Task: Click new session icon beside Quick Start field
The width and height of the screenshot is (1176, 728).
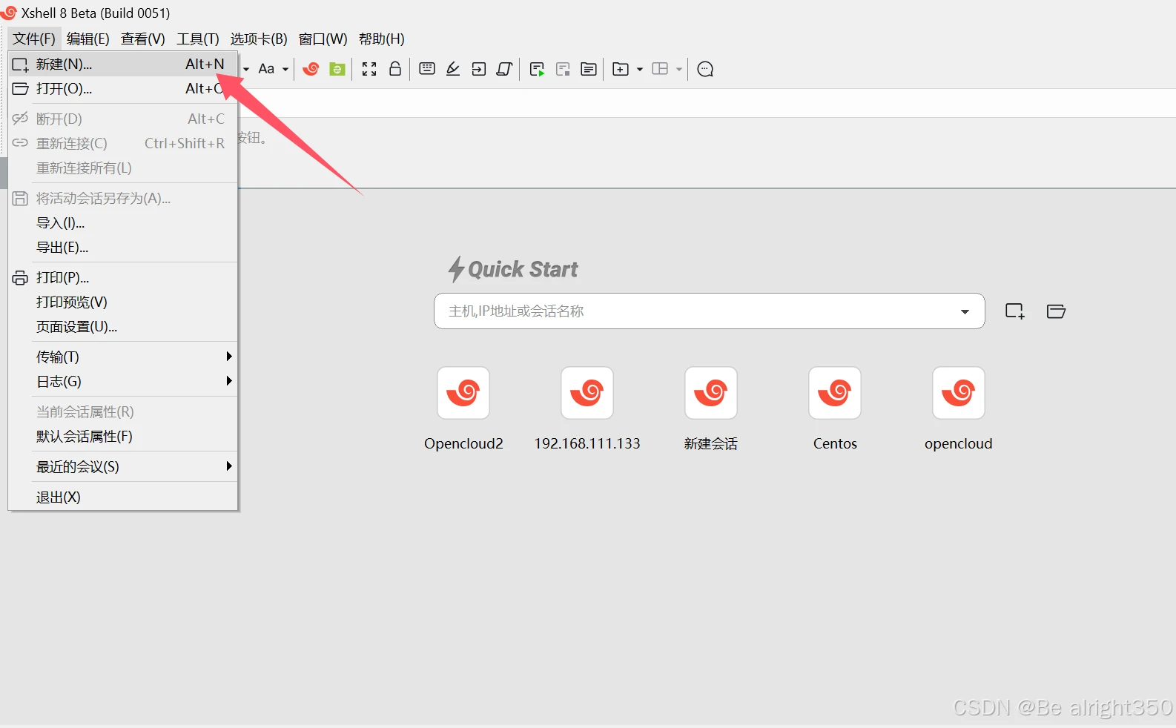Action: click(x=1015, y=311)
